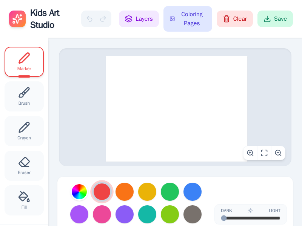Screen dimensions: 302x226
Task: Click the Redo arrow icon
Action: (103, 18)
